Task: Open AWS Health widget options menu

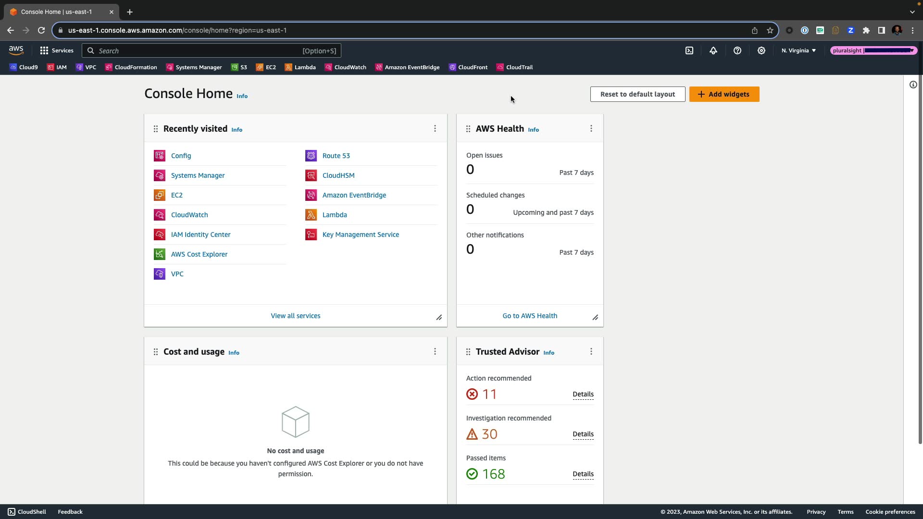Action: (x=591, y=129)
